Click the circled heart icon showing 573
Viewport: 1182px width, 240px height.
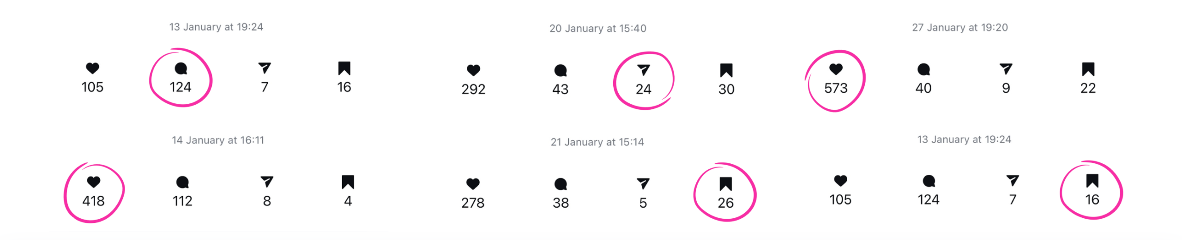836,69
